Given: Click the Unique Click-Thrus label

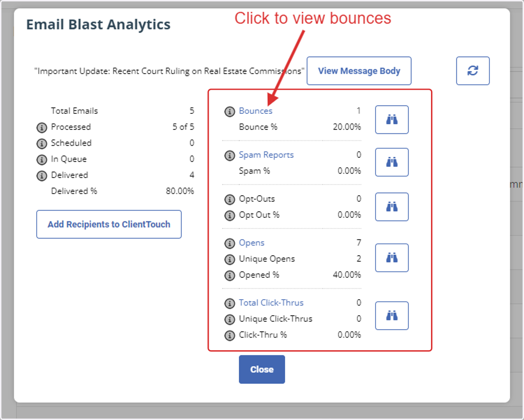Looking at the screenshot, I should [276, 318].
